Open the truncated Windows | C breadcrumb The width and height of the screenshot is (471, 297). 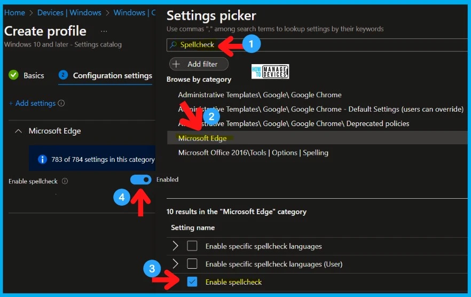134,13
